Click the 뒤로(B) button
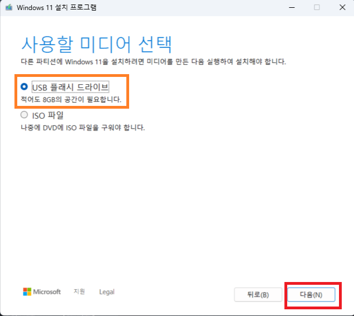 coord(258,294)
